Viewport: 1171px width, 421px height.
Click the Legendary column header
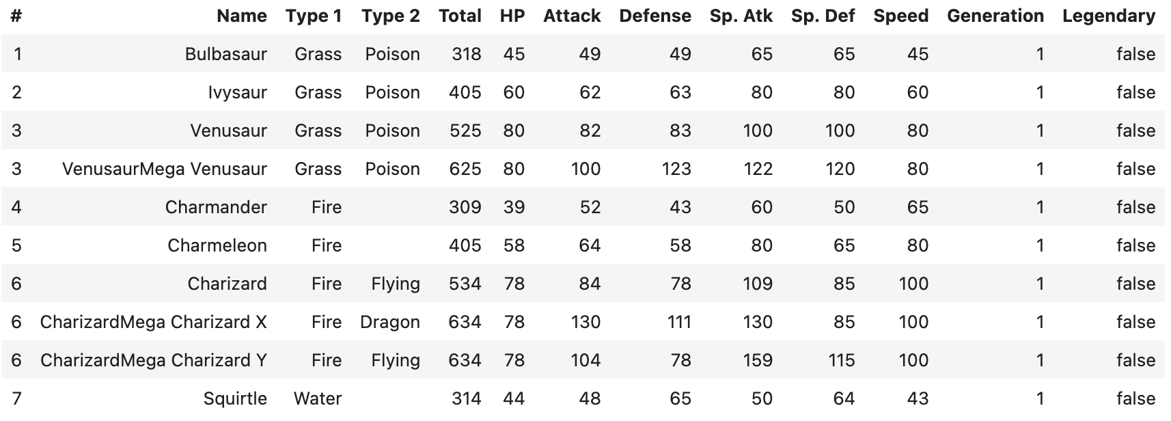(1108, 16)
